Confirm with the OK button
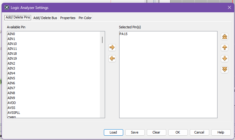 (178, 132)
